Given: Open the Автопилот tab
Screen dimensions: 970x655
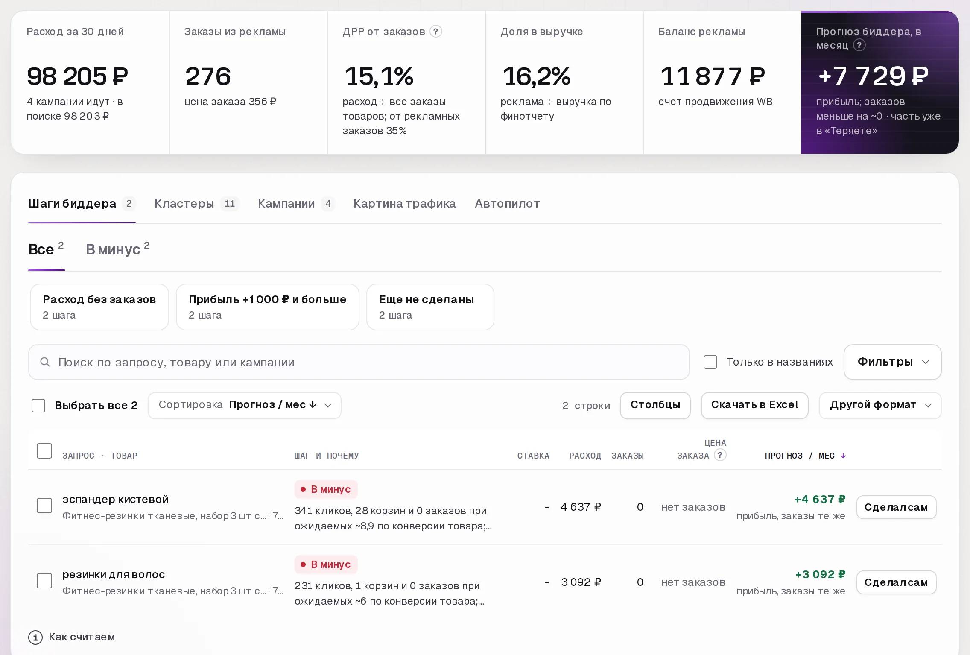Looking at the screenshot, I should tap(507, 204).
